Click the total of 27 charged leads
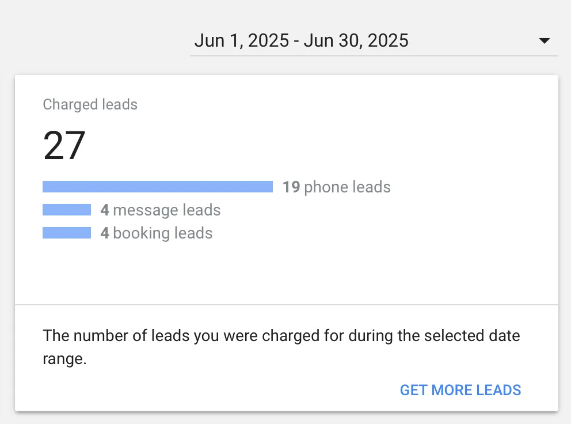 pos(64,144)
